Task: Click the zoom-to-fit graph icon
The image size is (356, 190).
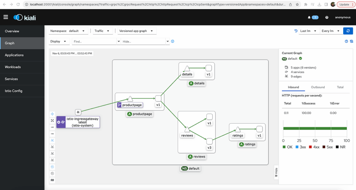Action: [x=52, y=120]
